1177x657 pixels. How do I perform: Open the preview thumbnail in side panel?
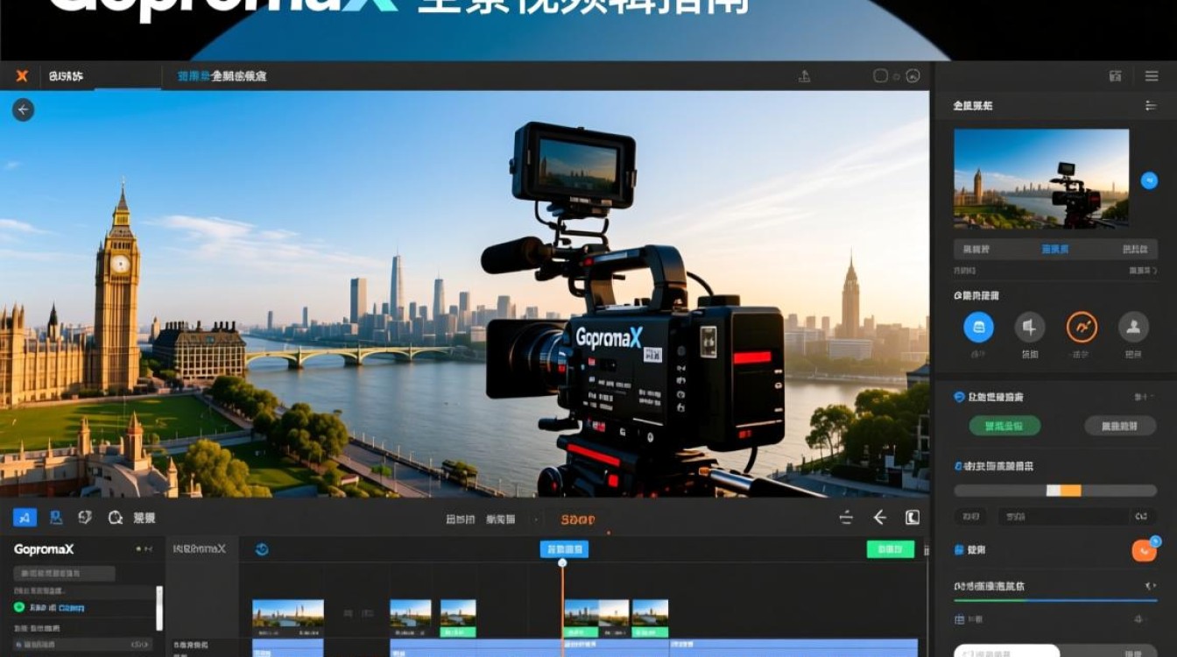coord(1041,179)
